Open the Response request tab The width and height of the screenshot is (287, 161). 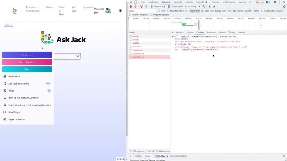(211, 32)
